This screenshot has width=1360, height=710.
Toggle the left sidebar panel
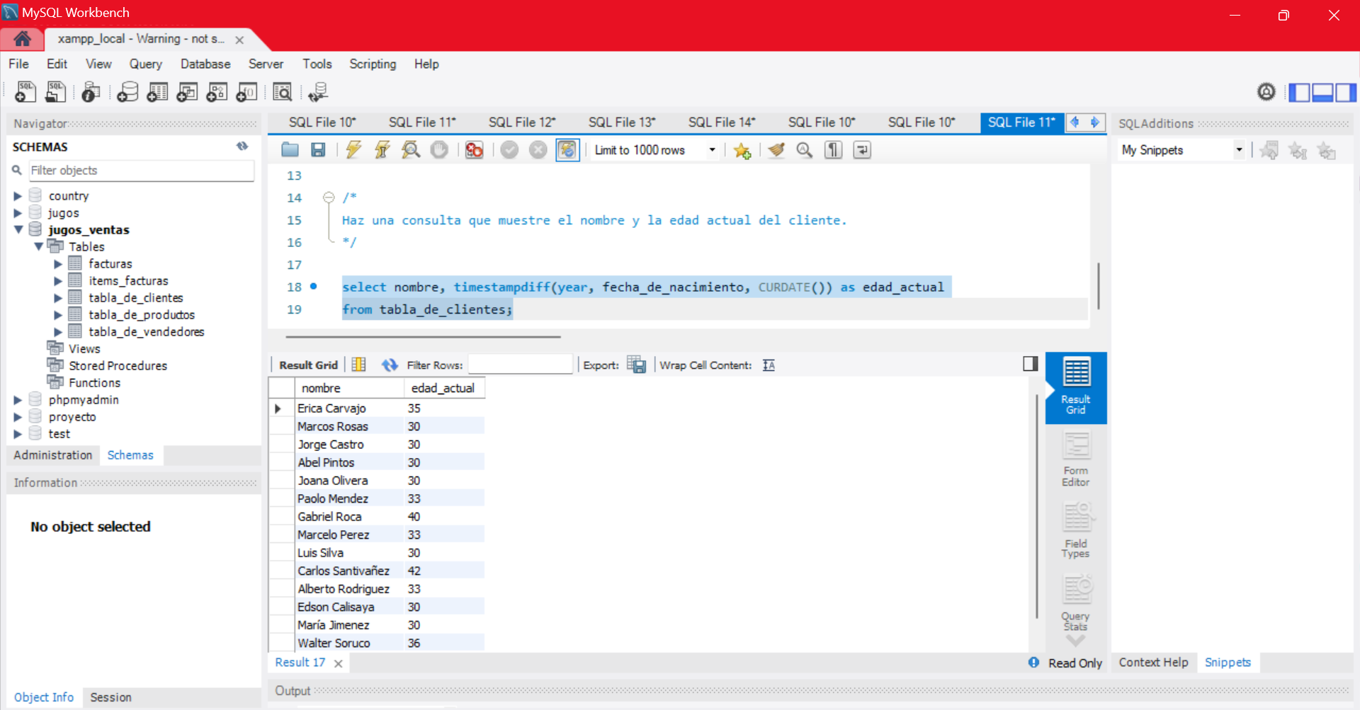tap(1299, 92)
